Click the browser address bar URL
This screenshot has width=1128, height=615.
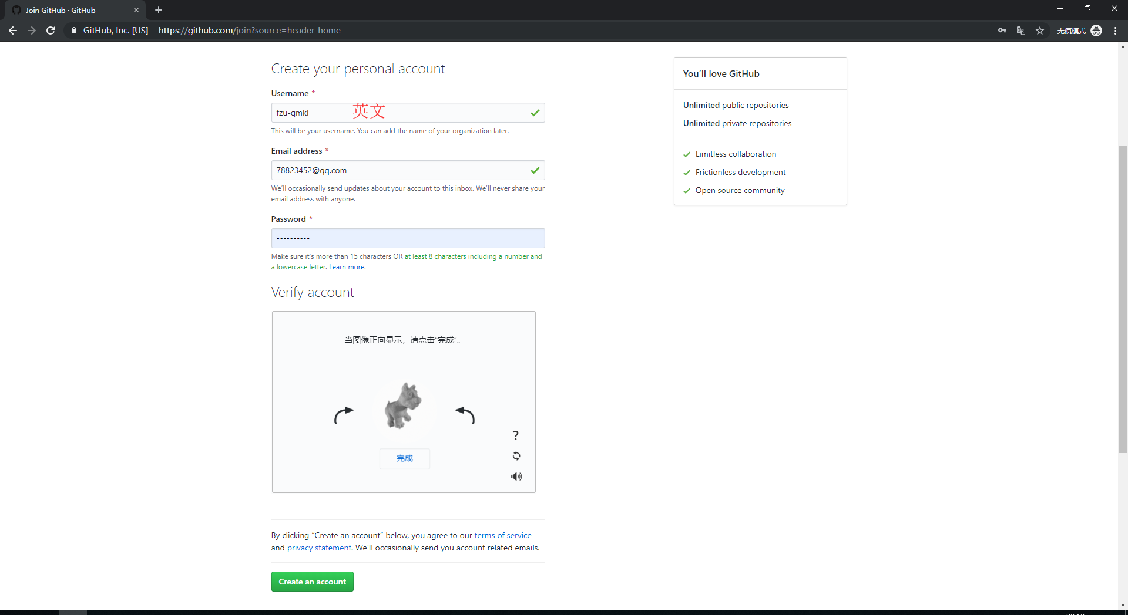pyautogui.click(x=250, y=31)
